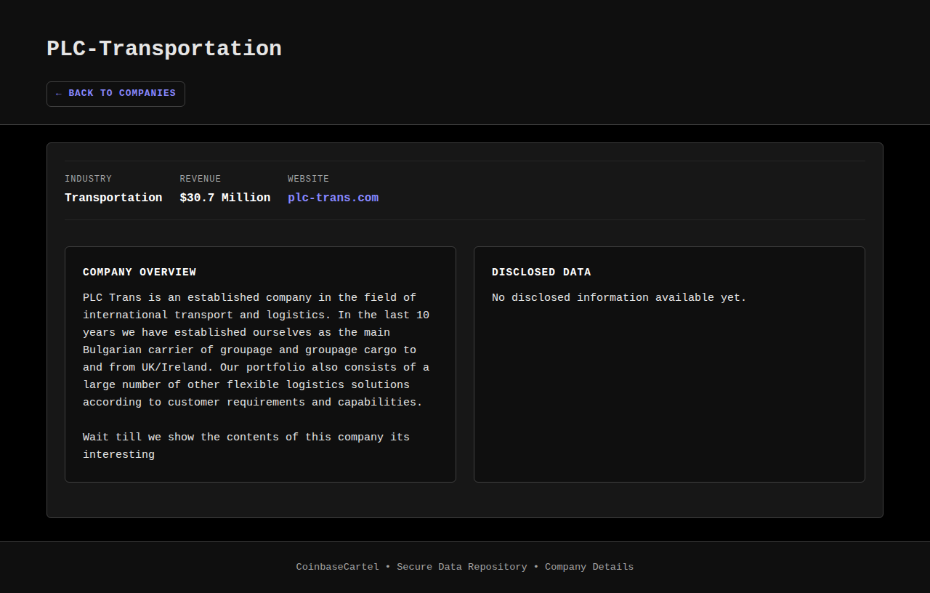Click Company Details in the footer
The image size is (930, 593).
[x=589, y=567]
